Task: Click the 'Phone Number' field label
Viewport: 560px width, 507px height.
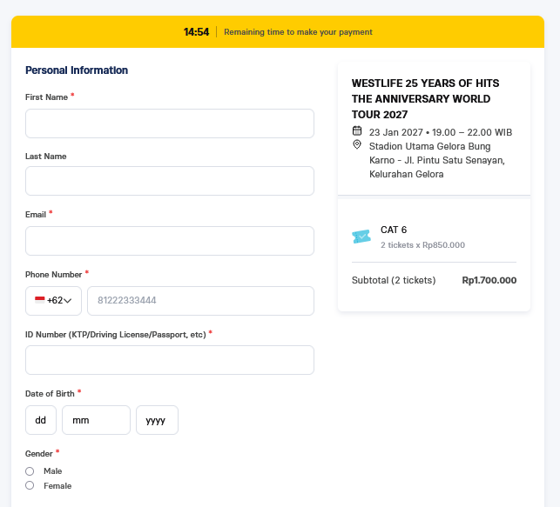Action: click(54, 275)
